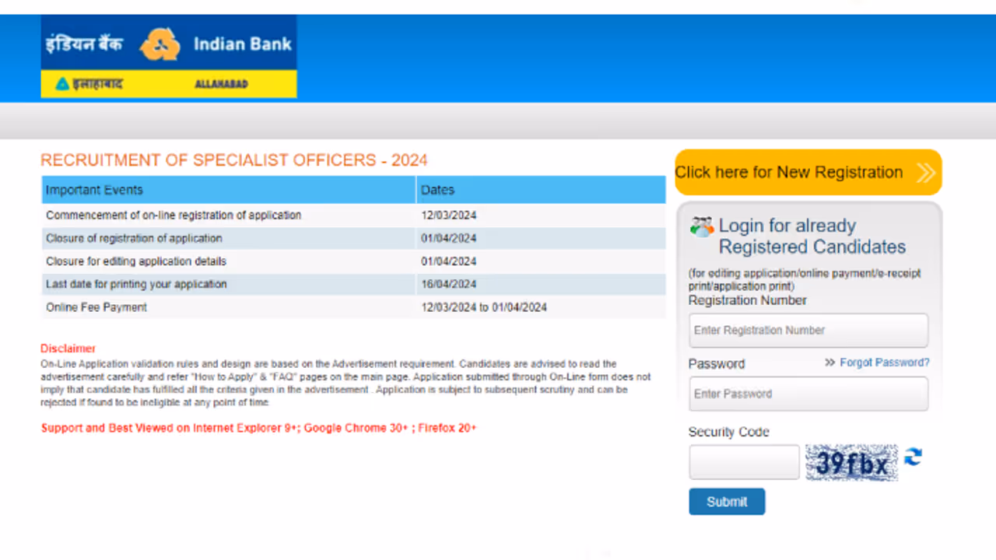Click the captcha image showing 39fbx
This screenshot has height=560, width=996.
[851, 462]
